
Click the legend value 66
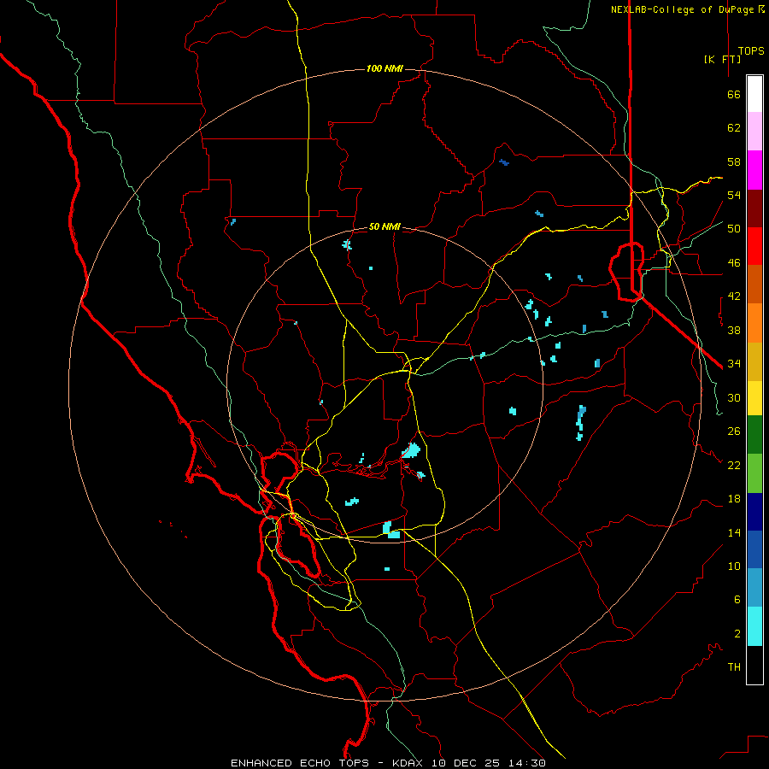pos(734,94)
